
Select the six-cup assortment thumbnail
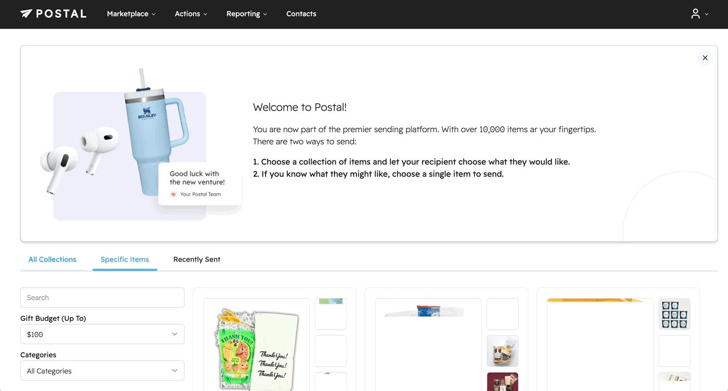point(674,314)
